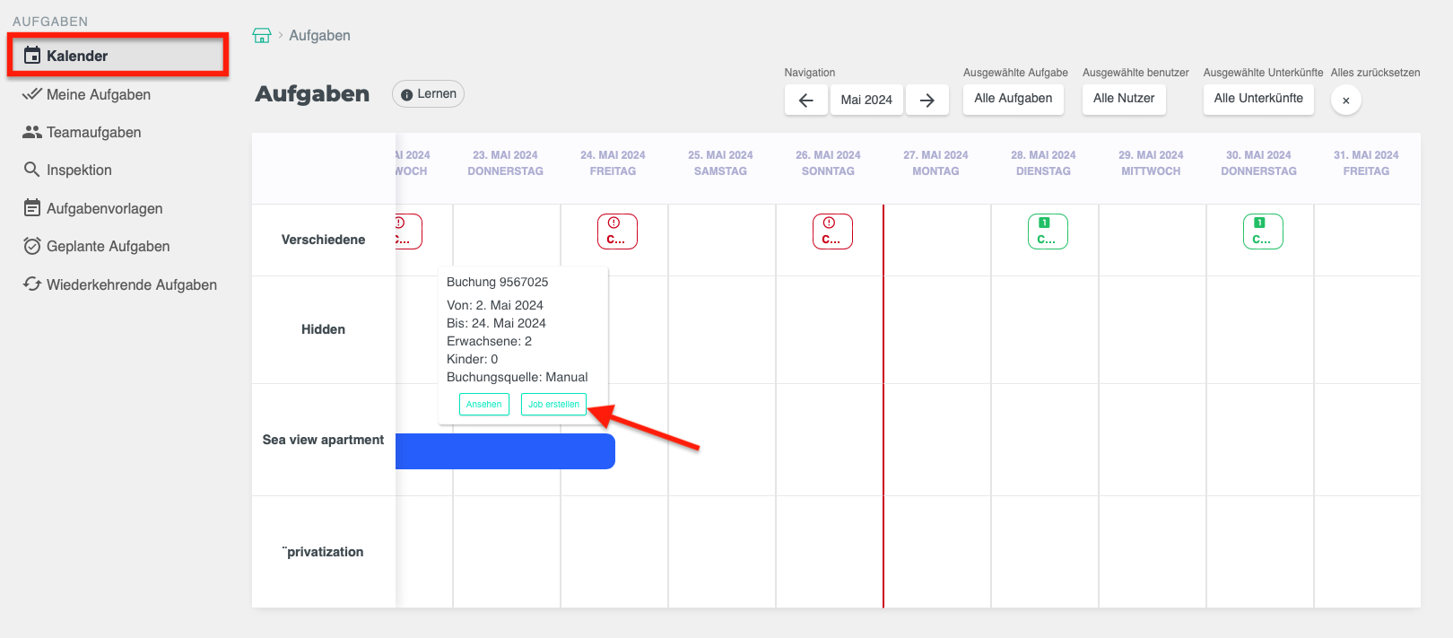The height and width of the screenshot is (638, 1453).
Task: Expand the Alle Unterkünfte filter dropdown
Action: [1257, 99]
